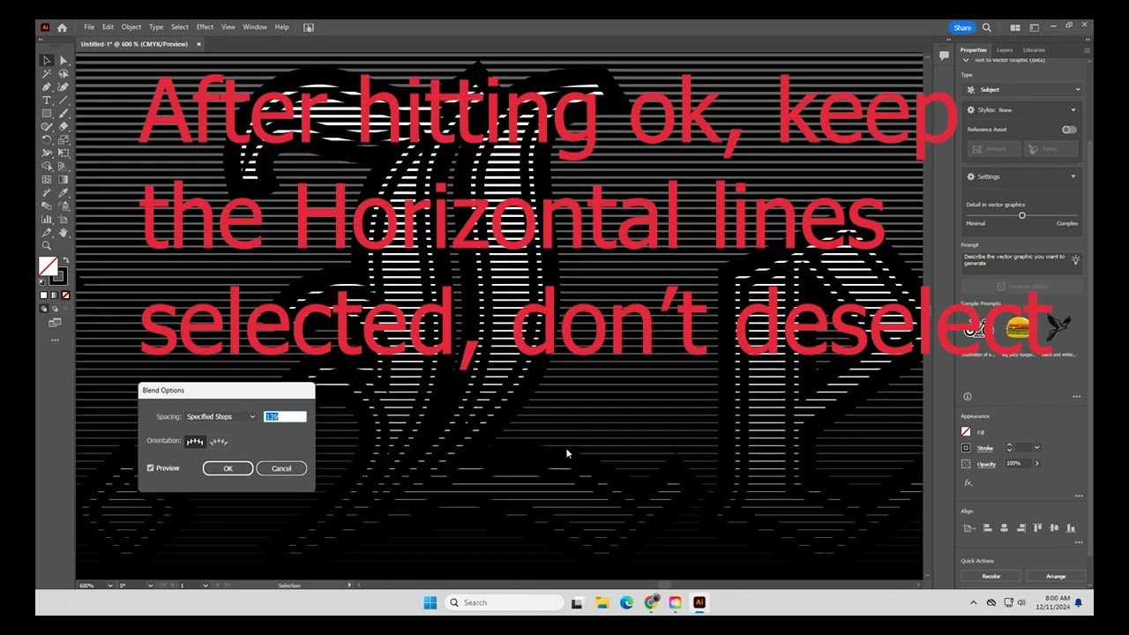Select the Rectangle tool
Image resolution: width=1129 pixels, height=635 pixels.
tap(47, 114)
